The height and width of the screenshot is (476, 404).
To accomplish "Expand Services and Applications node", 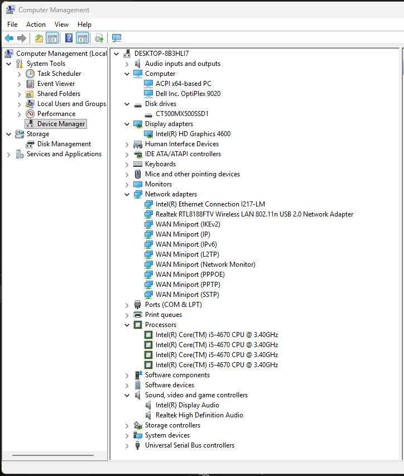I will (9, 155).
